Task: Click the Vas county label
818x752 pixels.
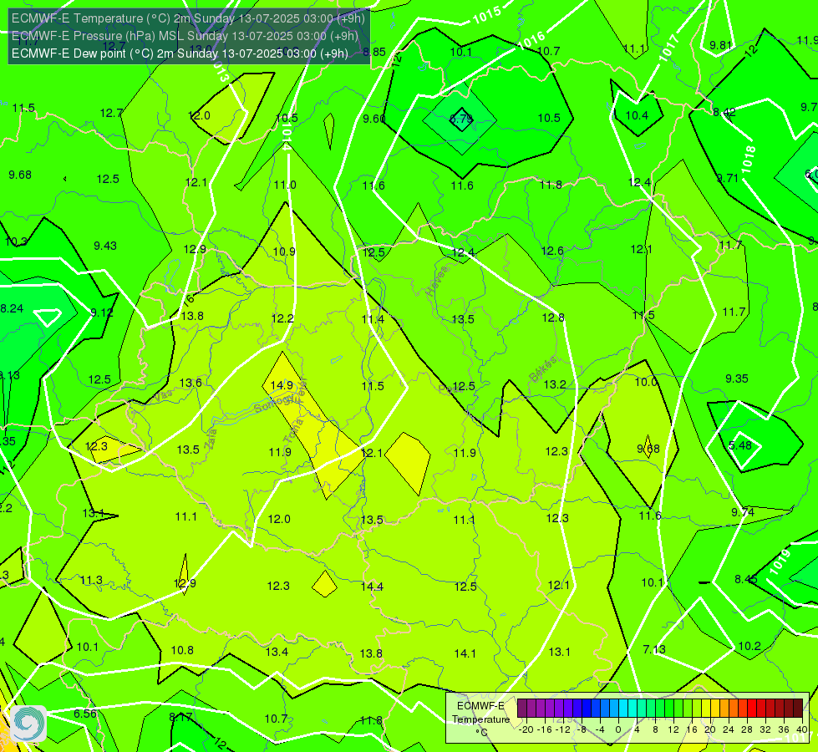Action: tap(163, 395)
